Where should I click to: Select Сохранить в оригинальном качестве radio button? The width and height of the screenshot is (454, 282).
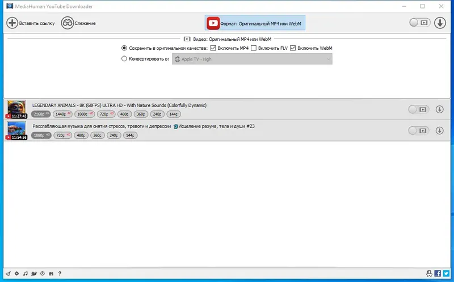[x=124, y=48]
